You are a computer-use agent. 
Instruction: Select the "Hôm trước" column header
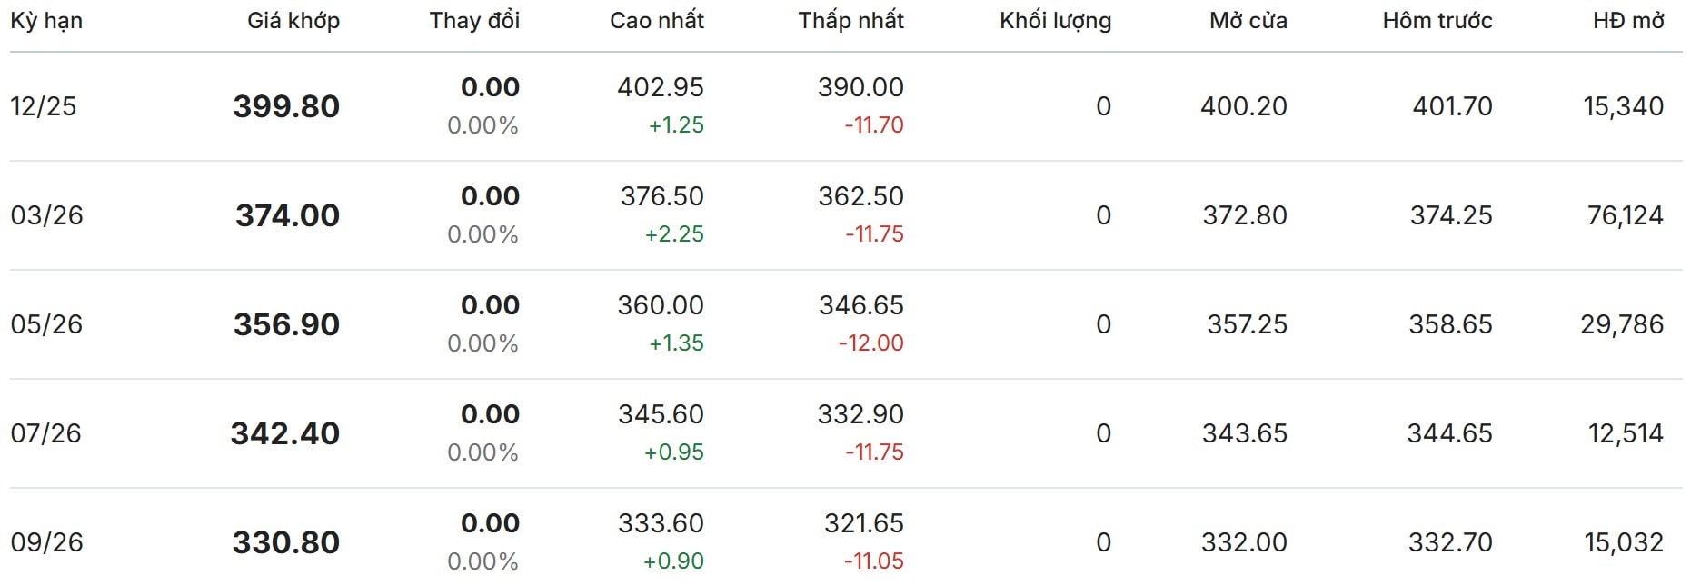point(1437,21)
